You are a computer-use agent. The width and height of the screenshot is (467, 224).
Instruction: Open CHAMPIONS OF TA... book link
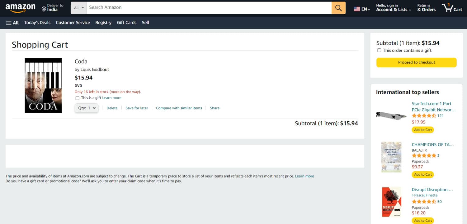[433, 145]
